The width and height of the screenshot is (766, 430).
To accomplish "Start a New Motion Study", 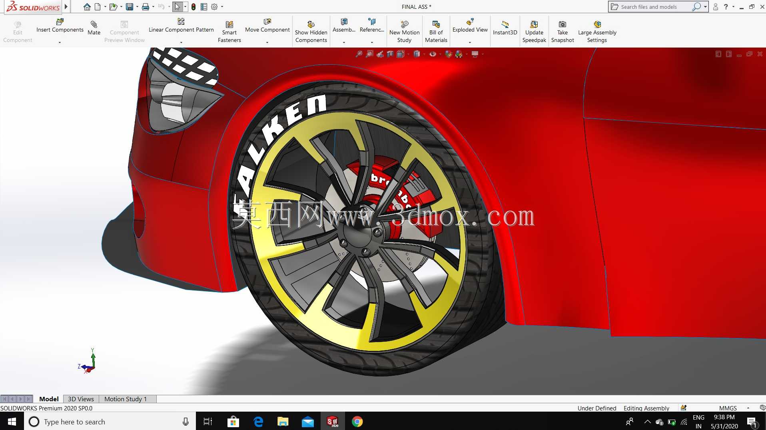I will [x=404, y=32].
